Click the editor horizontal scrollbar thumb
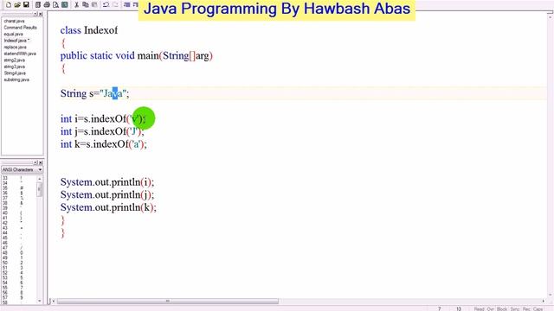This screenshot has height=311, width=554. point(167,301)
